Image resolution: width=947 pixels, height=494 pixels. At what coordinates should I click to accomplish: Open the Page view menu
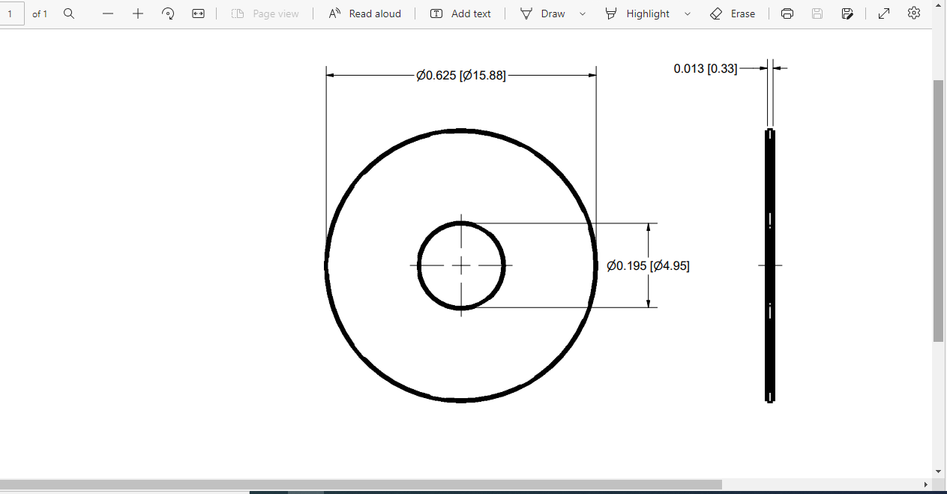point(265,13)
